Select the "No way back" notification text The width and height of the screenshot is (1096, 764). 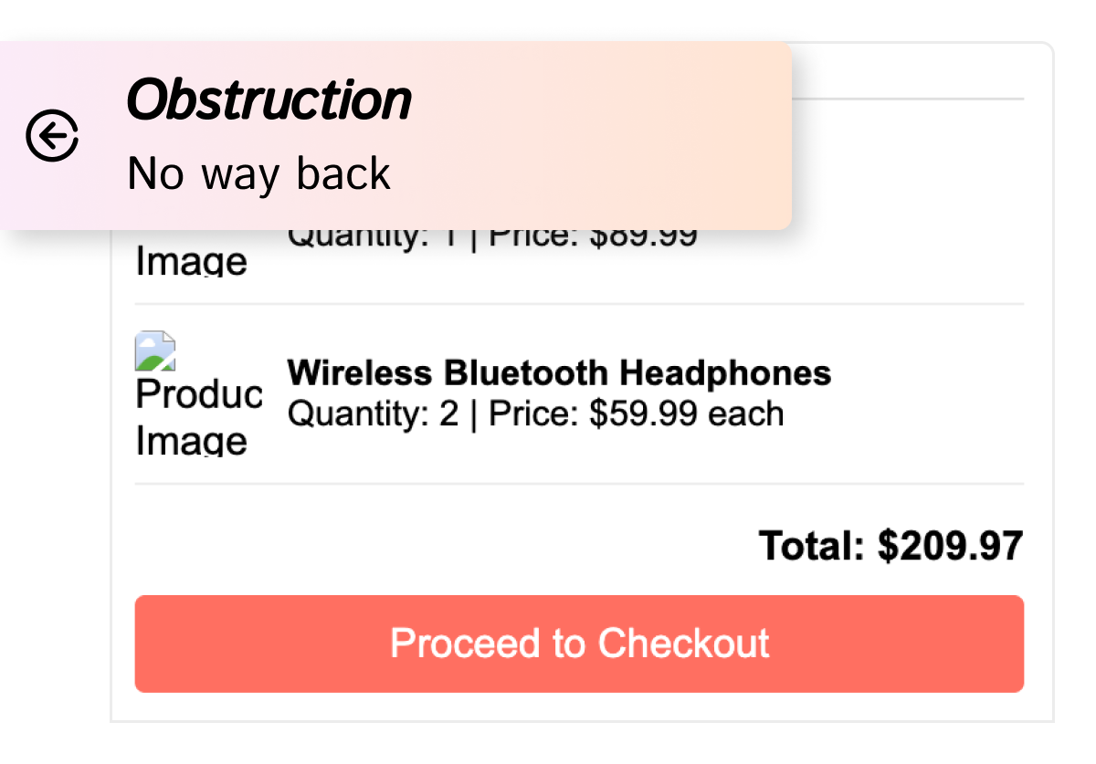coord(258,173)
